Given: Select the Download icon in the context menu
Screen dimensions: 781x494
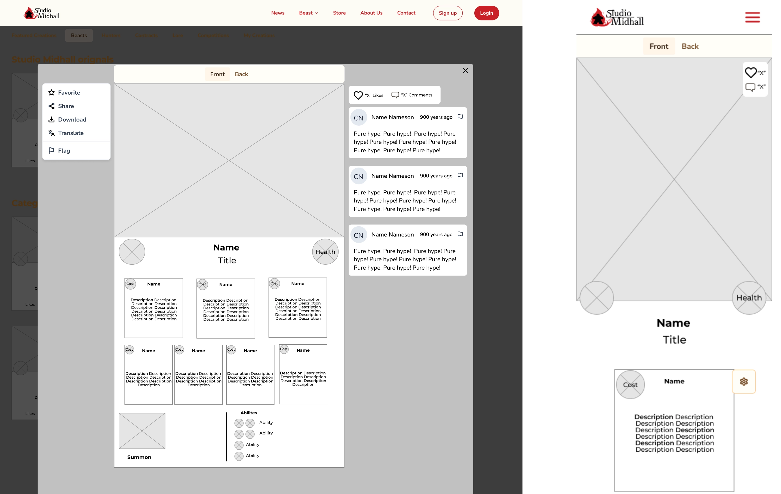Looking at the screenshot, I should [52, 119].
